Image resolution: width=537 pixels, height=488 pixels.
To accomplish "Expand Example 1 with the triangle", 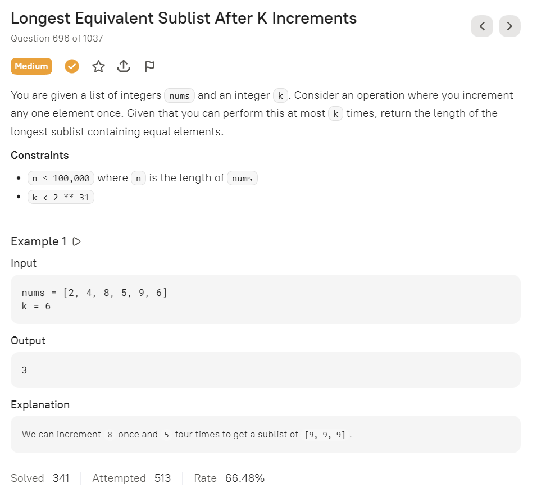I will 77,241.
